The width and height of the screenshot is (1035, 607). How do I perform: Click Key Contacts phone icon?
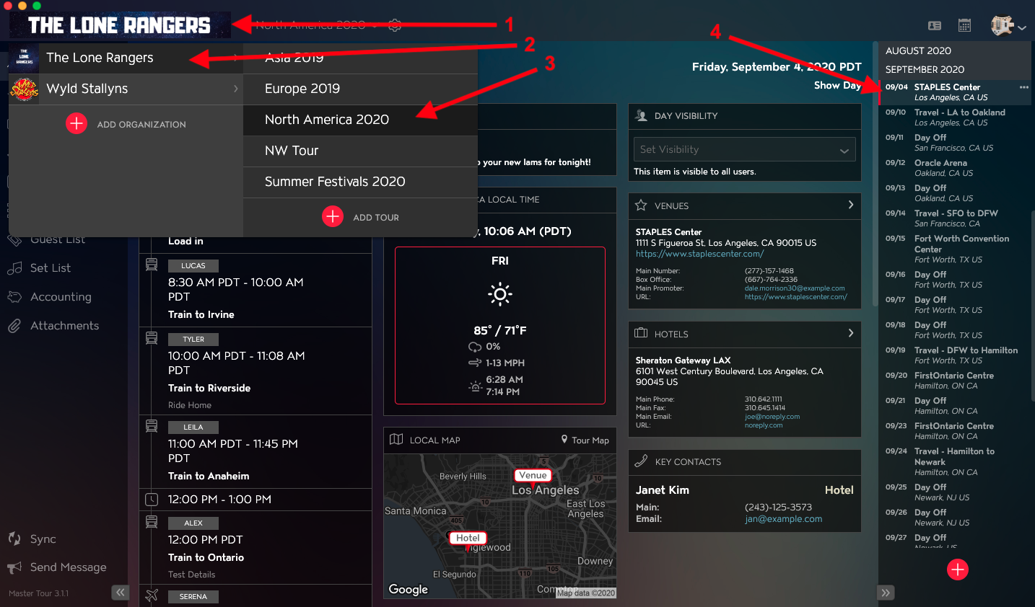(641, 461)
